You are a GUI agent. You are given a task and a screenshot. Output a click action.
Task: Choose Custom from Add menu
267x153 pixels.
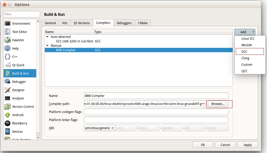pyautogui.click(x=250, y=64)
